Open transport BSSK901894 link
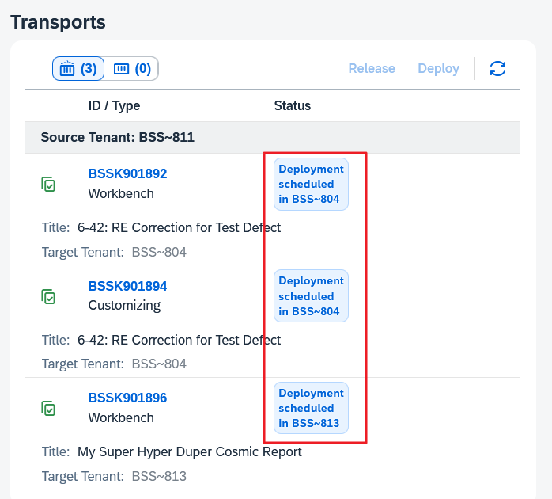Screen dimensions: 552x499 pos(127,286)
